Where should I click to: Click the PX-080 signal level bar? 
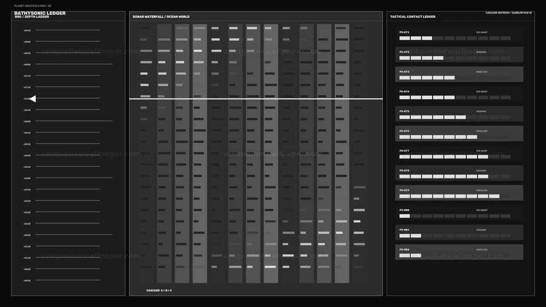click(455, 216)
